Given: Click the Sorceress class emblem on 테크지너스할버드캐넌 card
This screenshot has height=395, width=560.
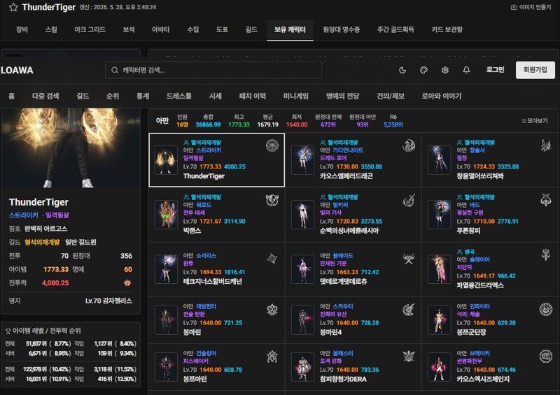Looking at the screenshot, I should point(272,259).
